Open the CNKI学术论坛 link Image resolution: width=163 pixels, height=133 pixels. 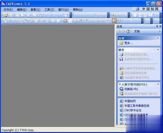(133, 110)
